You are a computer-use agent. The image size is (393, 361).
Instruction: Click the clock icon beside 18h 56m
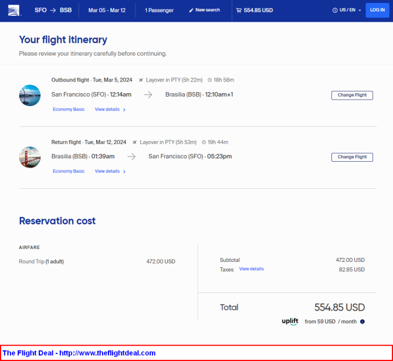tap(210, 80)
